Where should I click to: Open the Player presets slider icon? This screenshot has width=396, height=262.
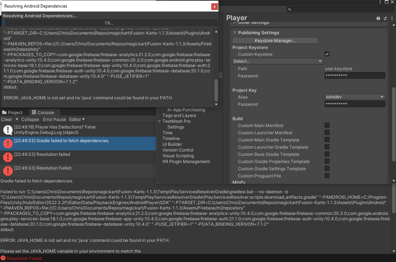coord(385,18)
